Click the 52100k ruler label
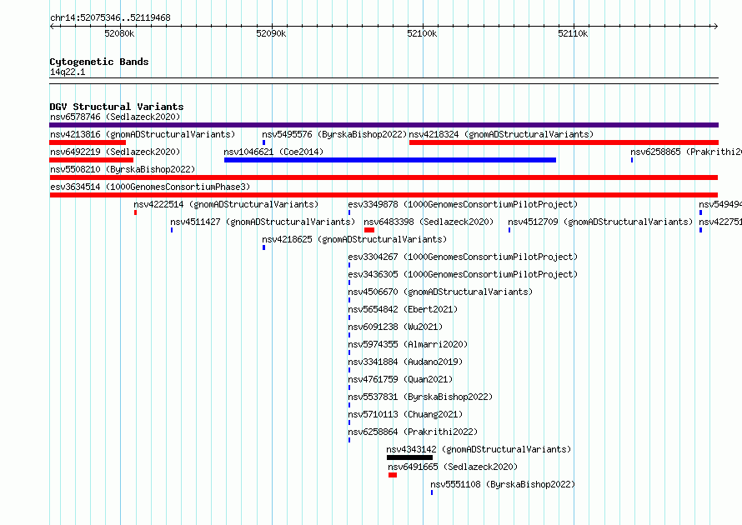 [422, 33]
